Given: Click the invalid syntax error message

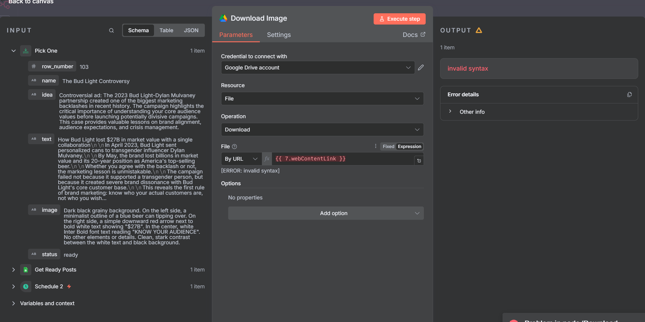Looking at the screenshot, I should click(x=468, y=69).
